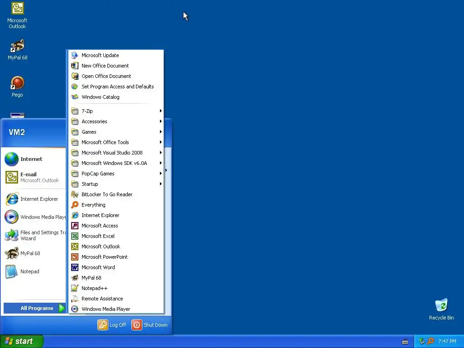
Task: Click the Safely Remove Hardware tray icon
Action: (x=422, y=341)
